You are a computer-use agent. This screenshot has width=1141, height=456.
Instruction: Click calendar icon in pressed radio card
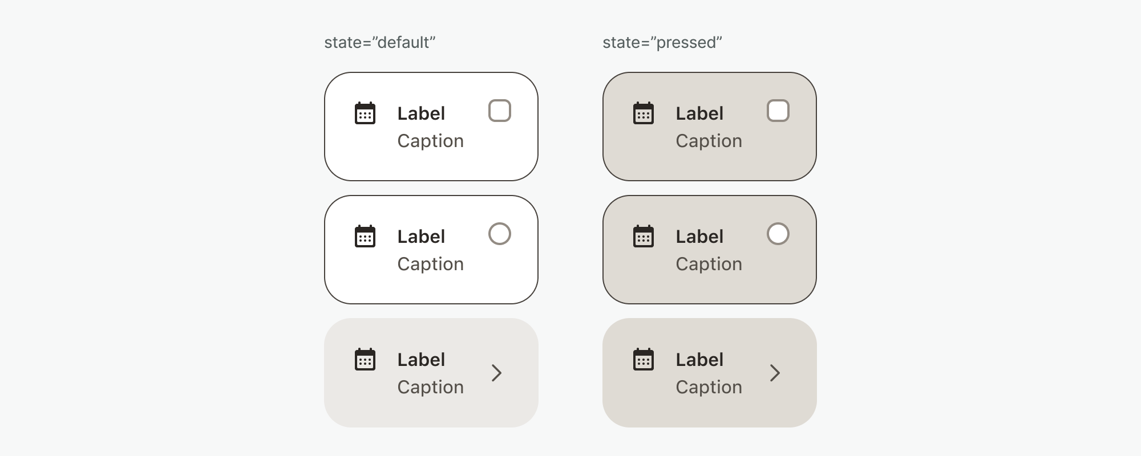[644, 237]
